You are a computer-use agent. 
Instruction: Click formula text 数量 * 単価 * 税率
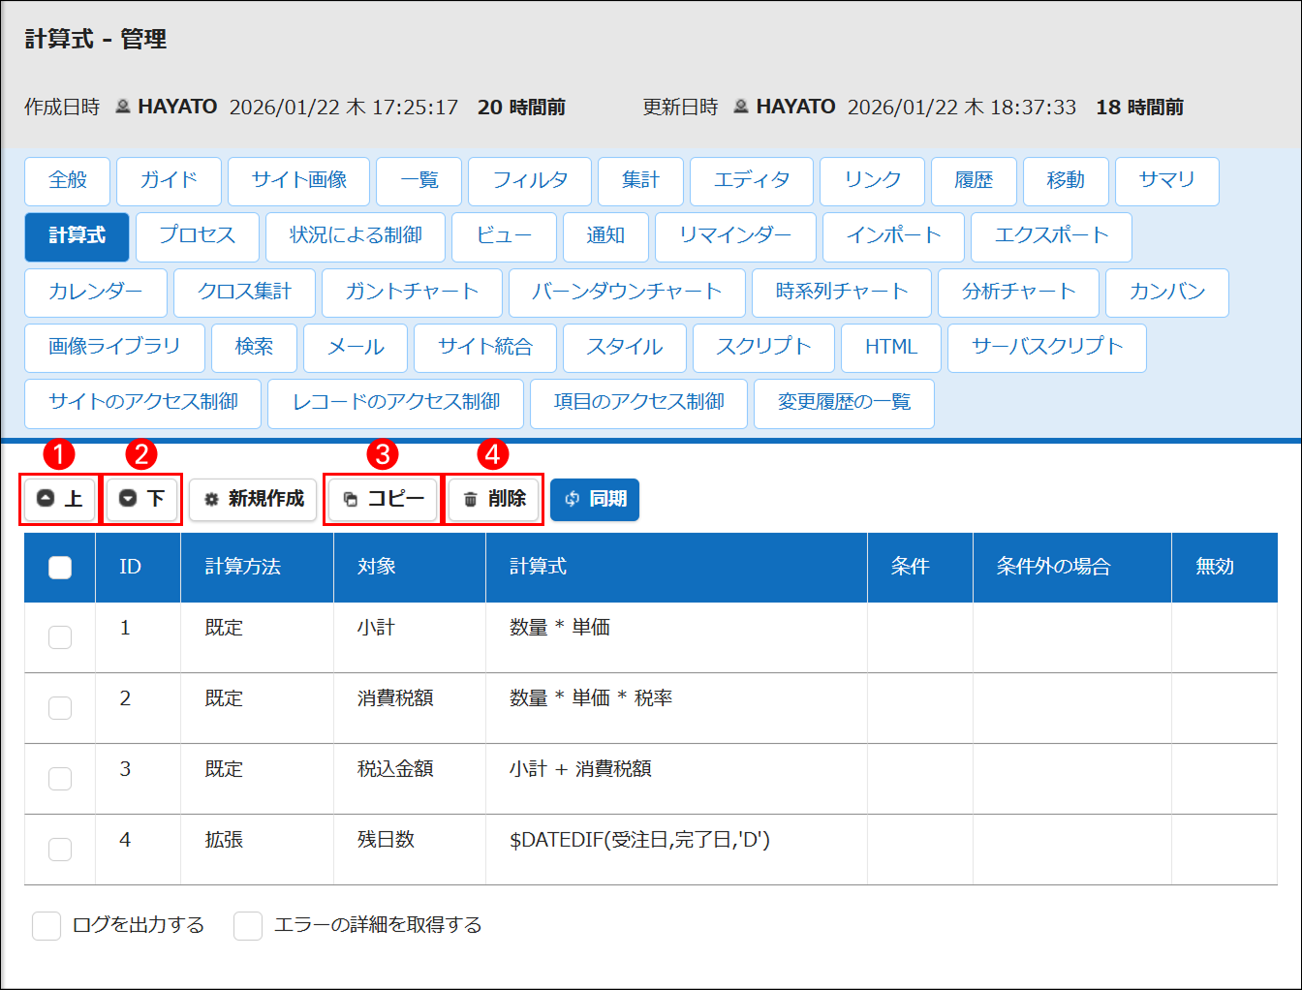(591, 698)
